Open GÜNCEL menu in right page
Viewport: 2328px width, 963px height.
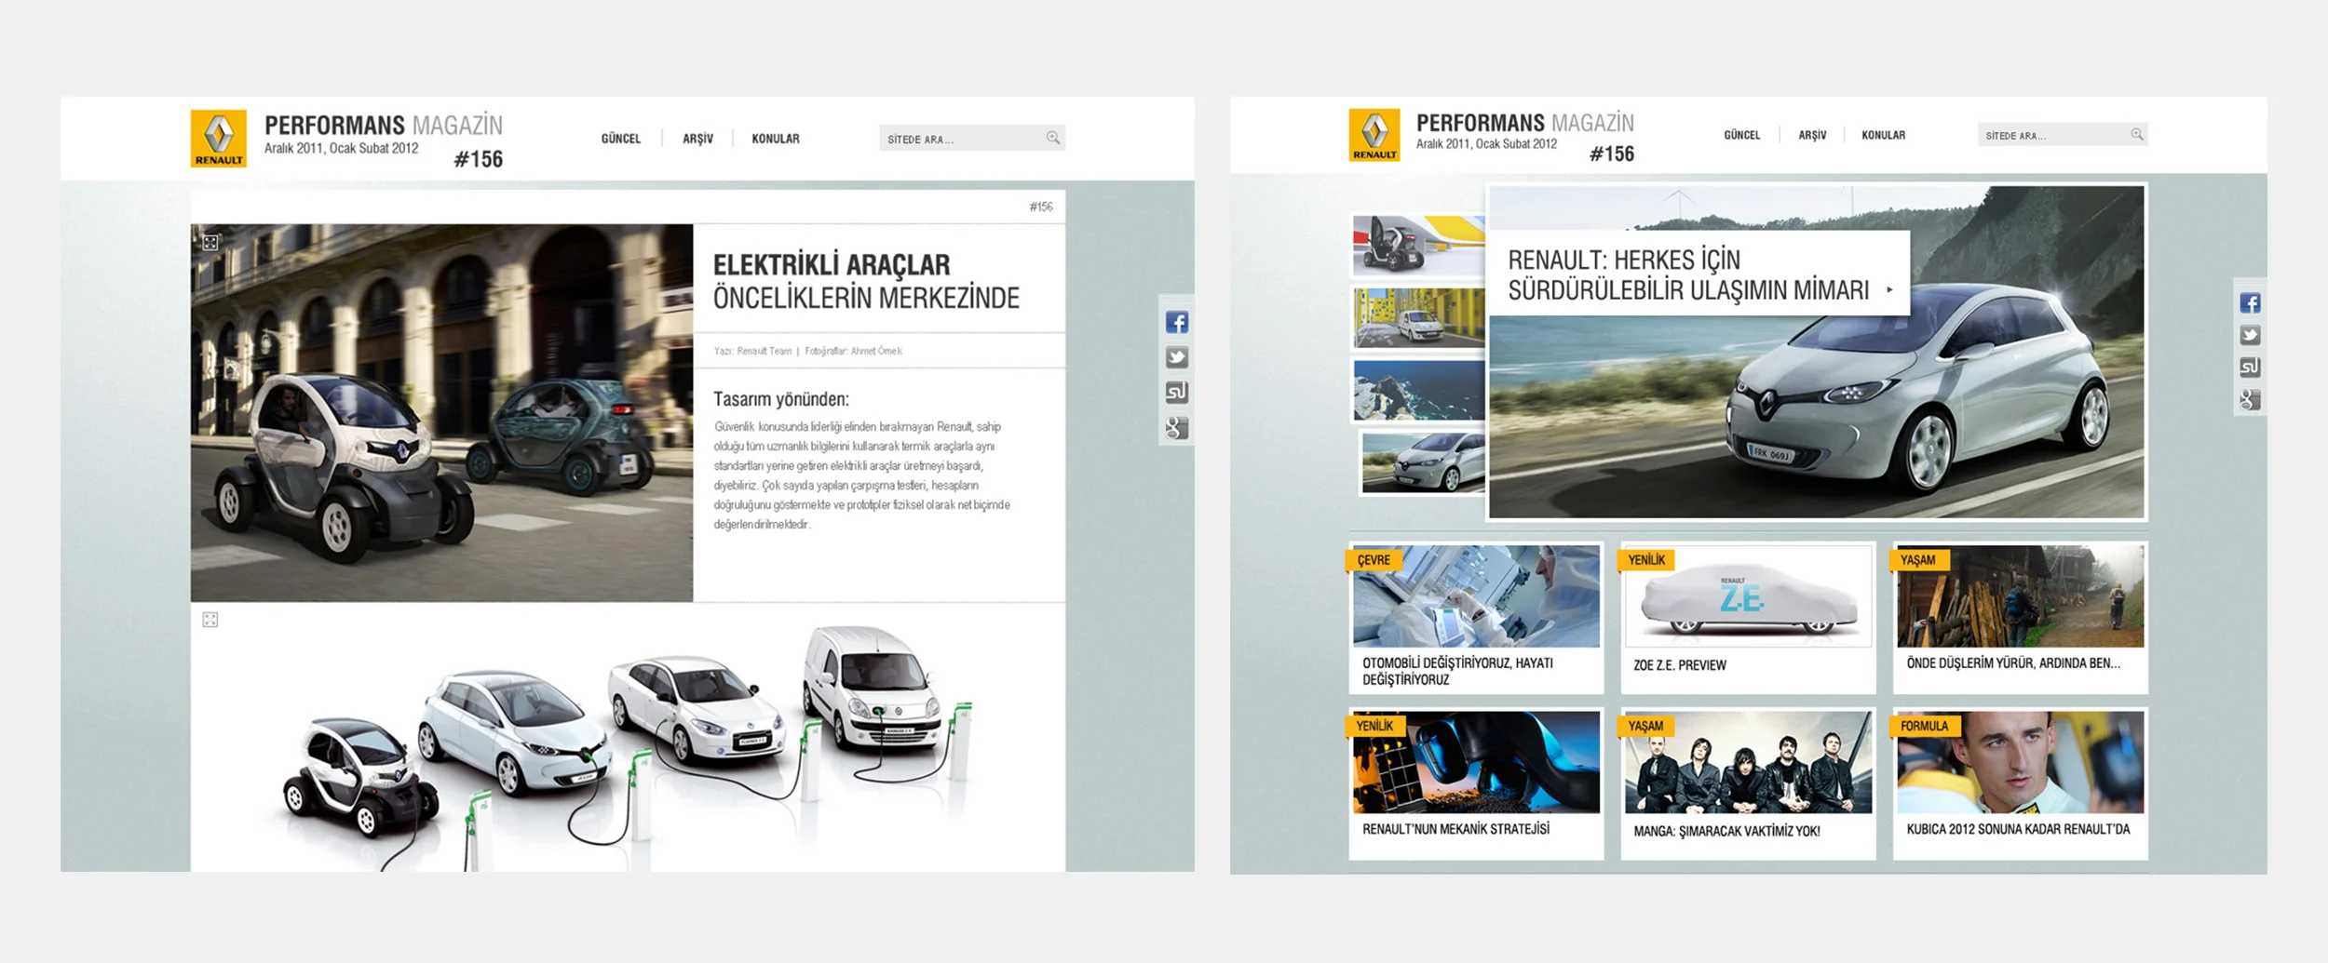click(1742, 135)
